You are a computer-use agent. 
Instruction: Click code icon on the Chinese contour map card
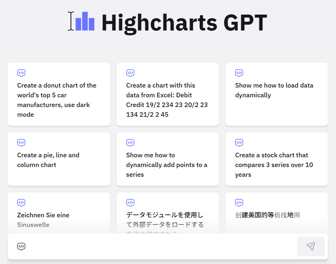tap(239, 203)
